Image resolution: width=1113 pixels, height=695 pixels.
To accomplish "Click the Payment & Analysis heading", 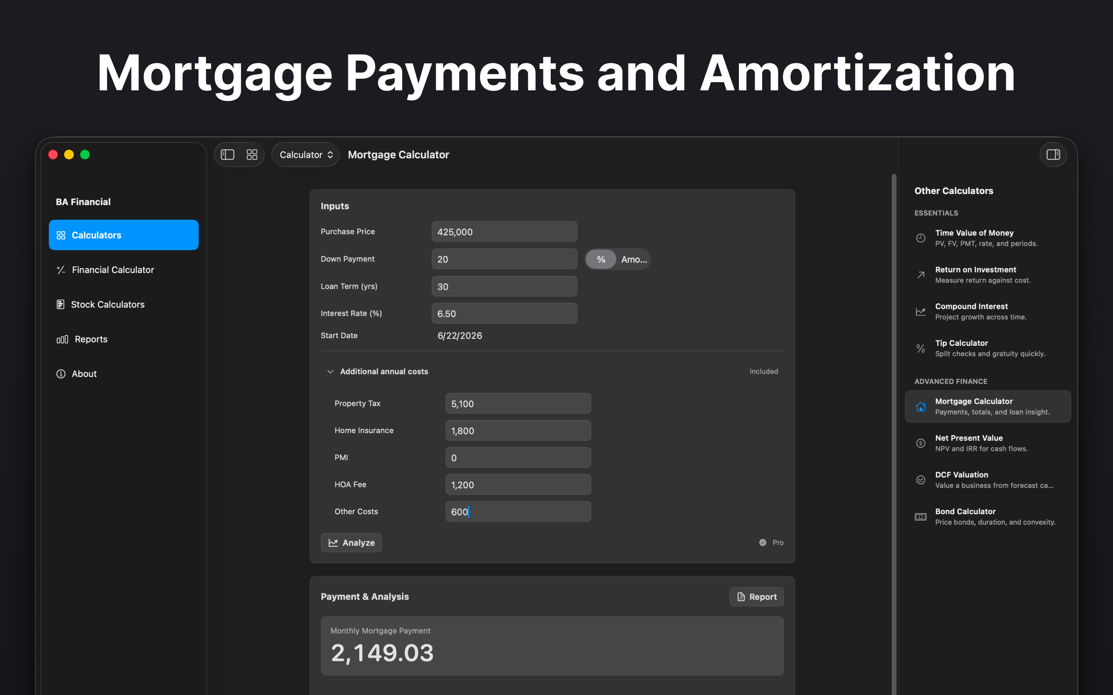I will pyautogui.click(x=365, y=597).
